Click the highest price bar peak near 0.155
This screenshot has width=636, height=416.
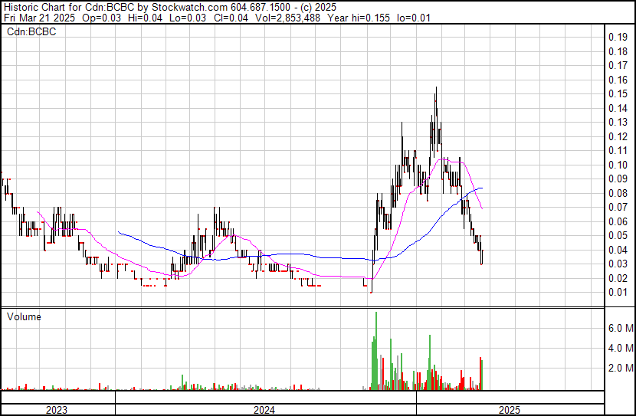(436, 89)
